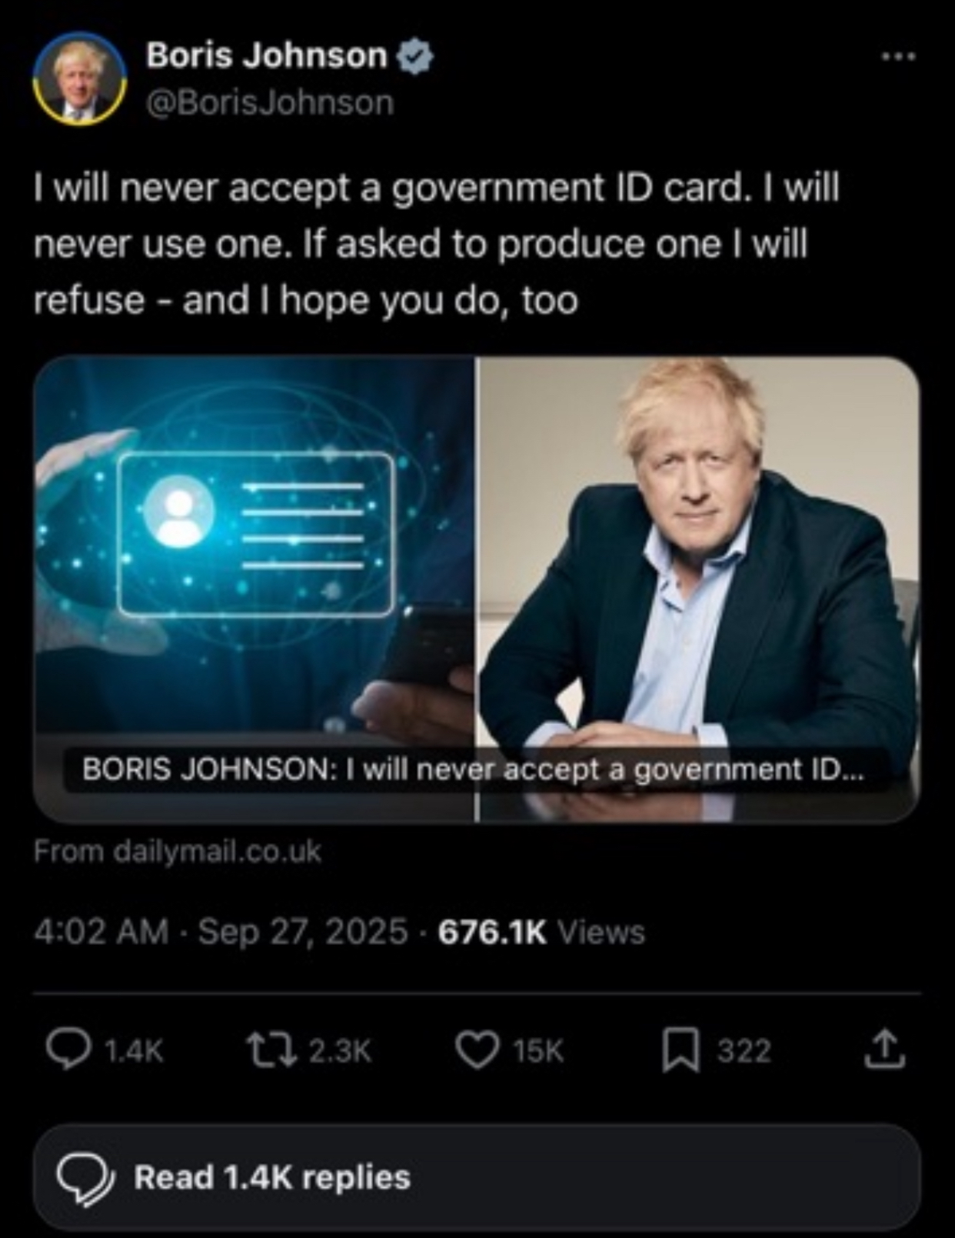Bookmark the post with the bookmark icon
The height and width of the screenshot is (1238, 955).
(681, 1051)
